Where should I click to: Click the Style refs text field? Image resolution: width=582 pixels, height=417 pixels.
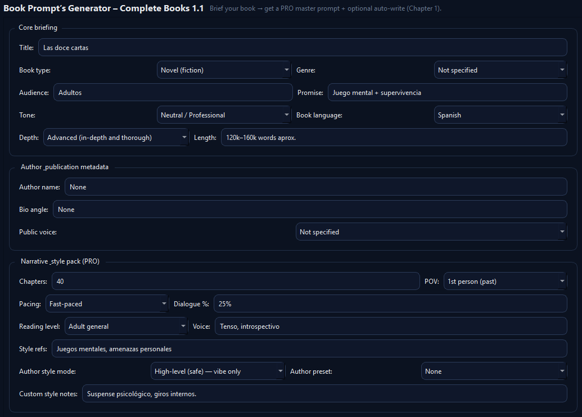pyautogui.click(x=309, y=348)
